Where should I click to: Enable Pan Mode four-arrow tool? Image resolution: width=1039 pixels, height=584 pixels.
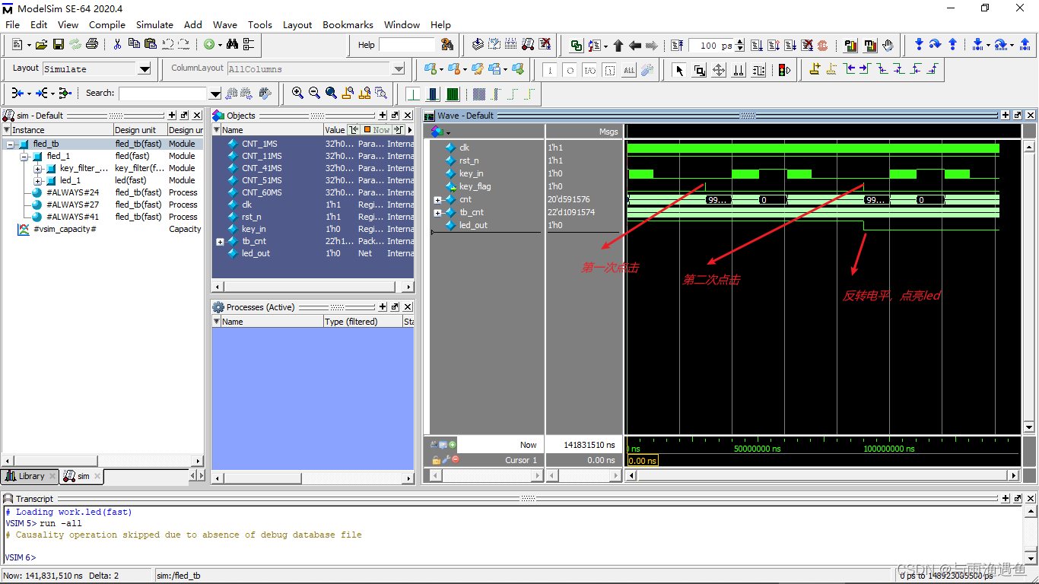point(719,71)
